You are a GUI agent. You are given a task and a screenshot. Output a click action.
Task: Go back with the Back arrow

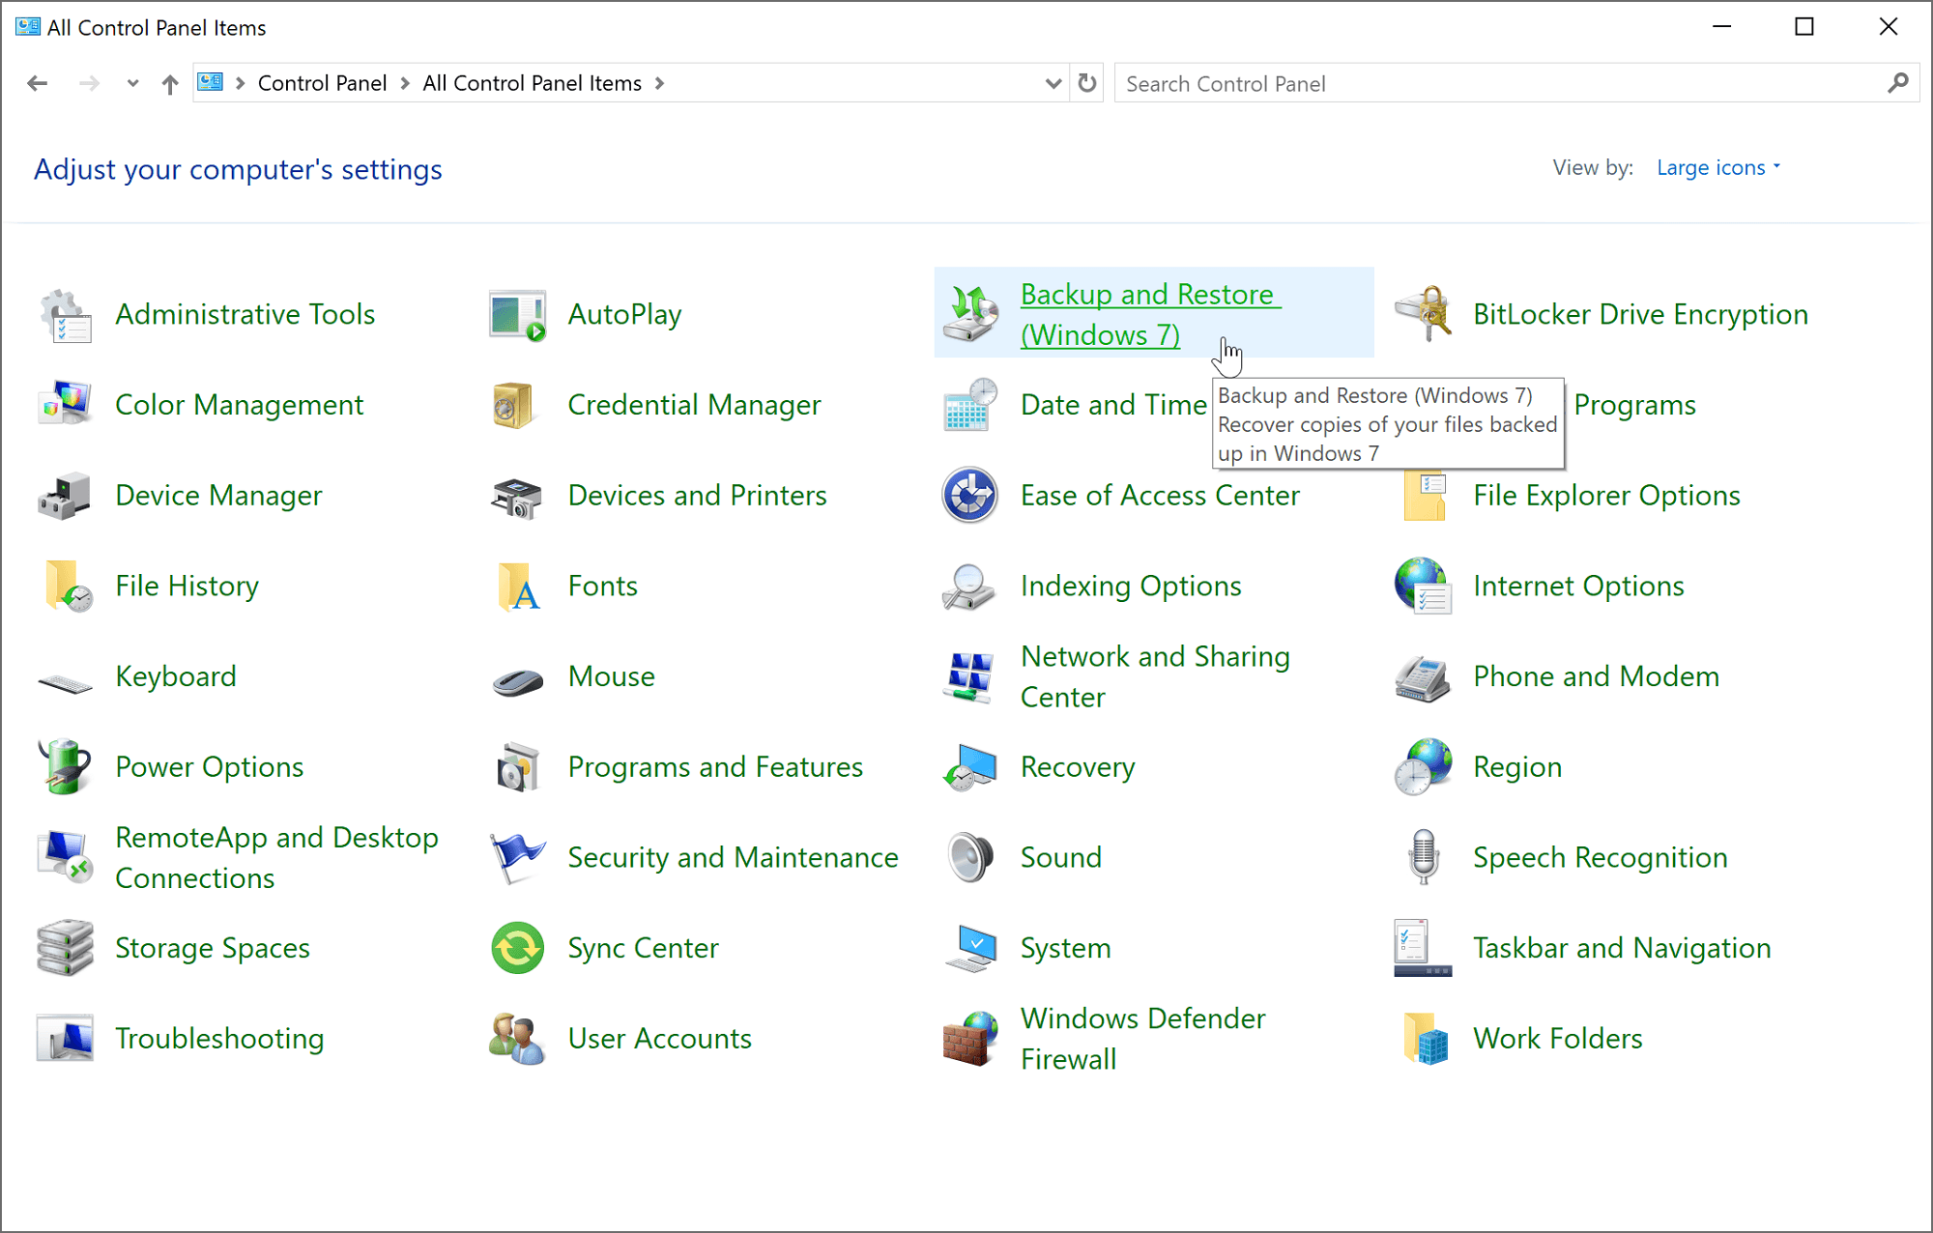(x=38, y=84)
